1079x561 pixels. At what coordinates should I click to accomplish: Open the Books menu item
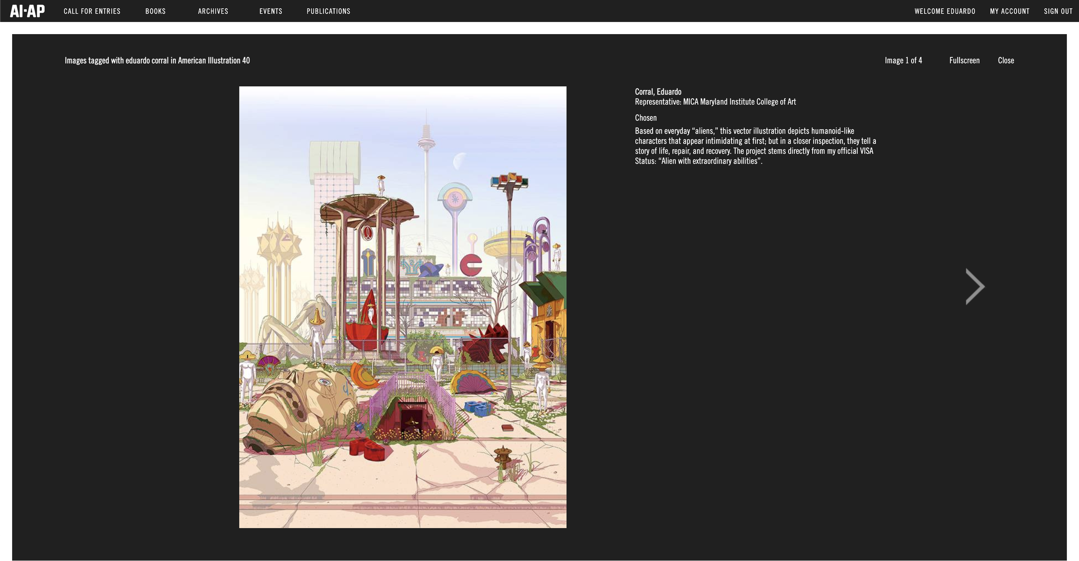click(155, 11)
